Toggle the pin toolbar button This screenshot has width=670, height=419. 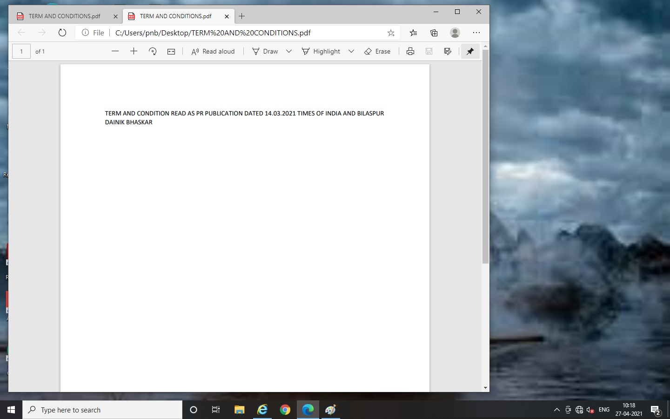click(x=470, y=51)
